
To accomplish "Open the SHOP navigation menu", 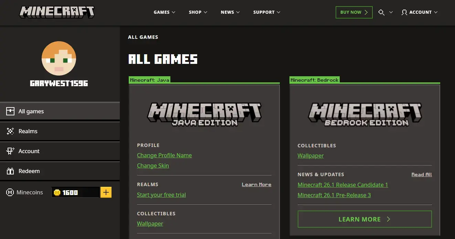I will [x=198, y=12].
